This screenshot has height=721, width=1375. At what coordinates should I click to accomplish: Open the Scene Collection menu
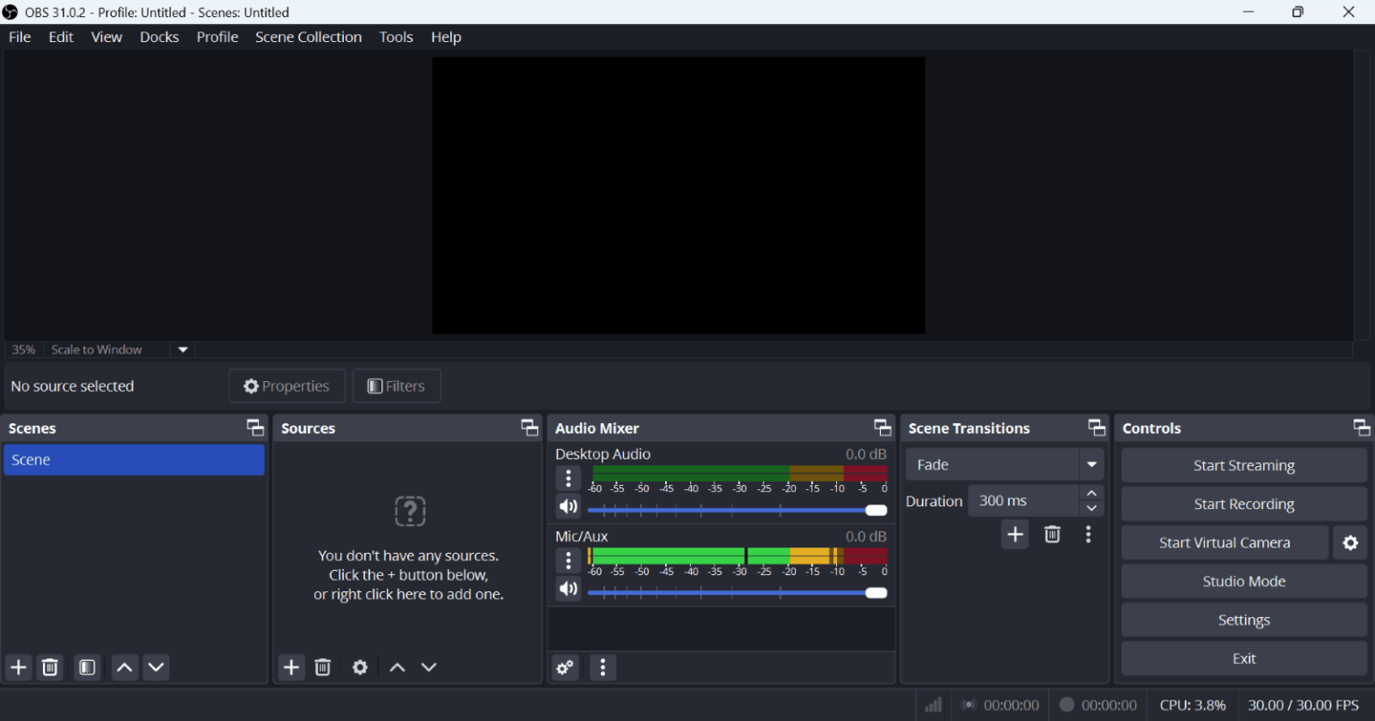(308, 37)
